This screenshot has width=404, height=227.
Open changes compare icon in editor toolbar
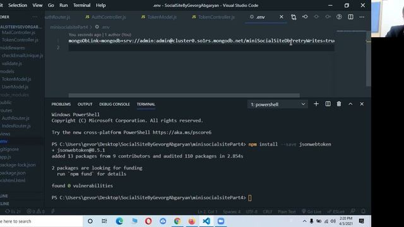294,17
